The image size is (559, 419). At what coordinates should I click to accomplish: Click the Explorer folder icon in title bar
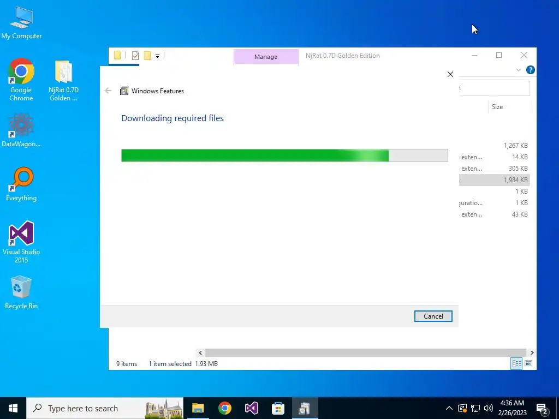(118, 55)
